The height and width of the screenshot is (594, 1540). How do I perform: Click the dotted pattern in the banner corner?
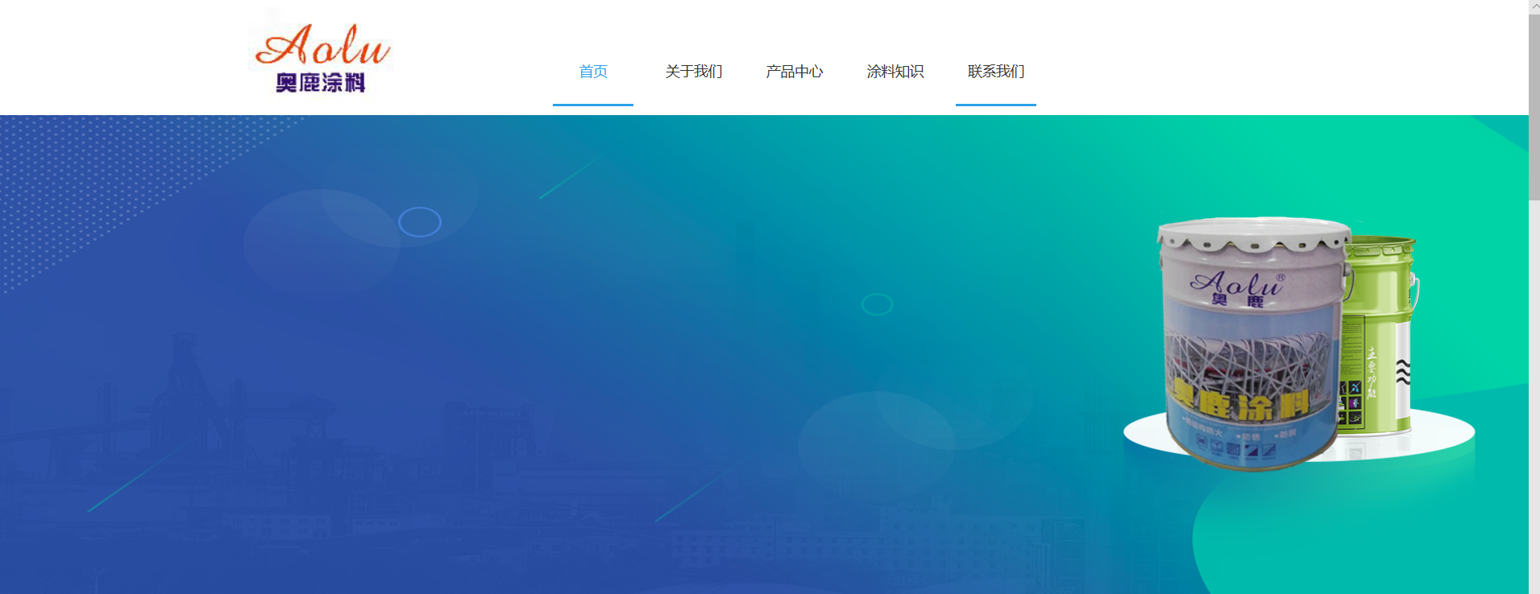pyautogui.click(x=81, y=185)
